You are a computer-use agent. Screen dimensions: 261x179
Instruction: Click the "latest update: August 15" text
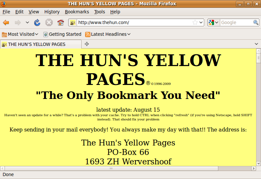click(x=128, y=110)
